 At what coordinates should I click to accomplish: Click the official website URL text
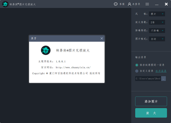pyautogui.click(x=73, y=67)
